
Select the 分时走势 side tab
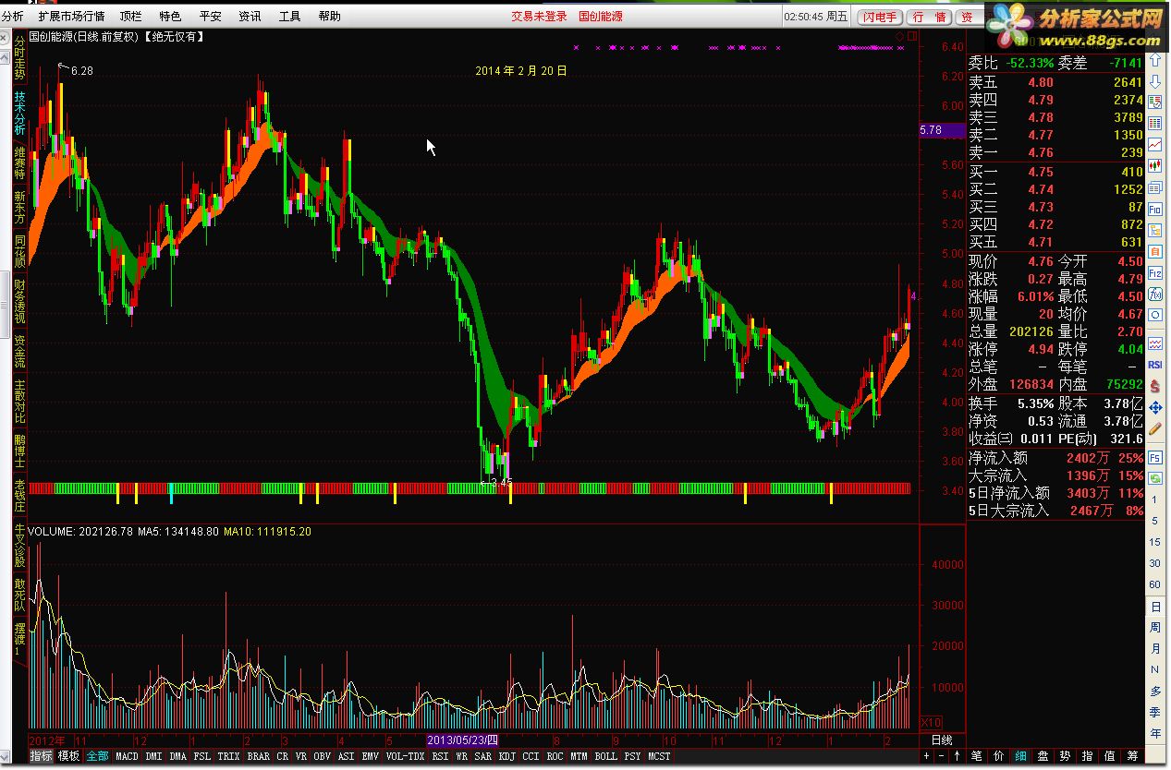pyautogui.click(x=20, y=57)
